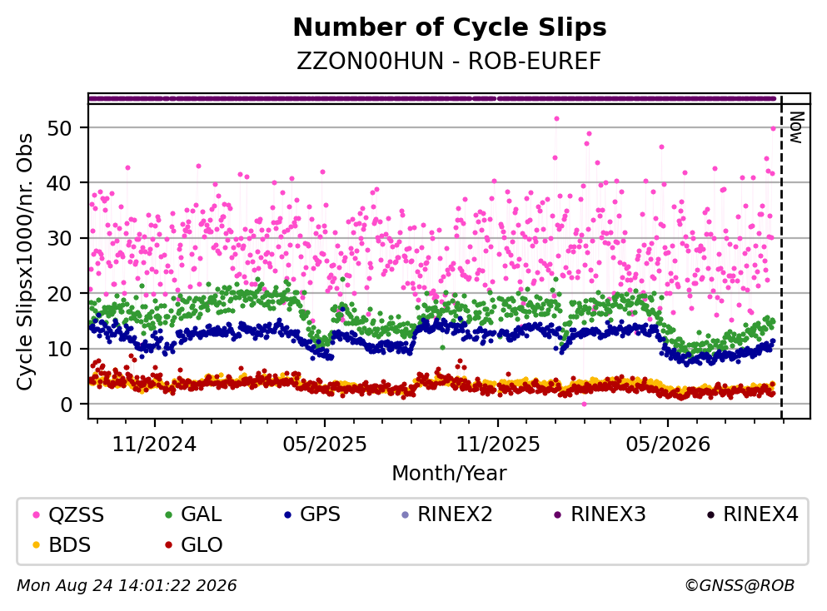Click the RINEX2 legend marker

405,514
